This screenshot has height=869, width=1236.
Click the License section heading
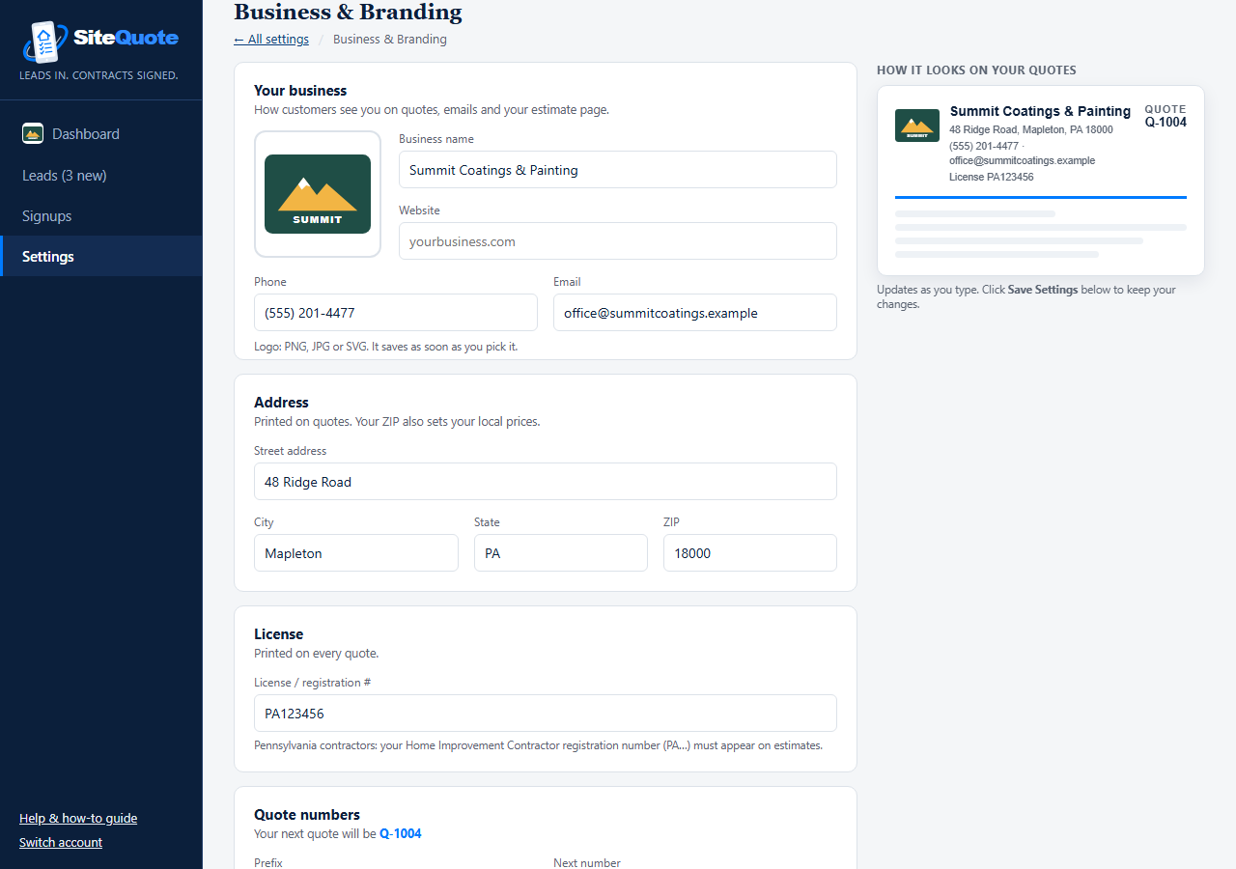click(x=279, y=634)
